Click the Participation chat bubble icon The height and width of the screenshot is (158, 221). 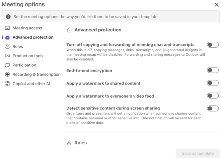coord(7,65)
